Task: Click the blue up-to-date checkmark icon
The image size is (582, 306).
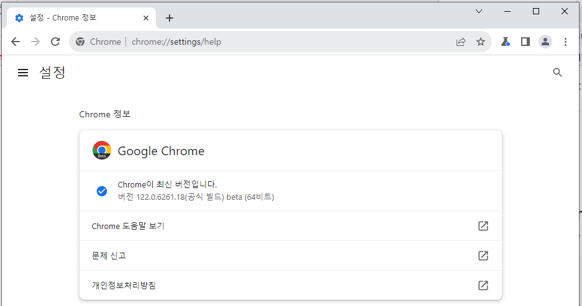Action: (x=102, y=191)
